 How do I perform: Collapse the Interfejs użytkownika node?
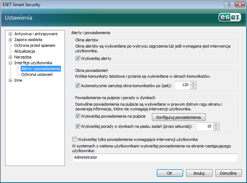[10, 63]
